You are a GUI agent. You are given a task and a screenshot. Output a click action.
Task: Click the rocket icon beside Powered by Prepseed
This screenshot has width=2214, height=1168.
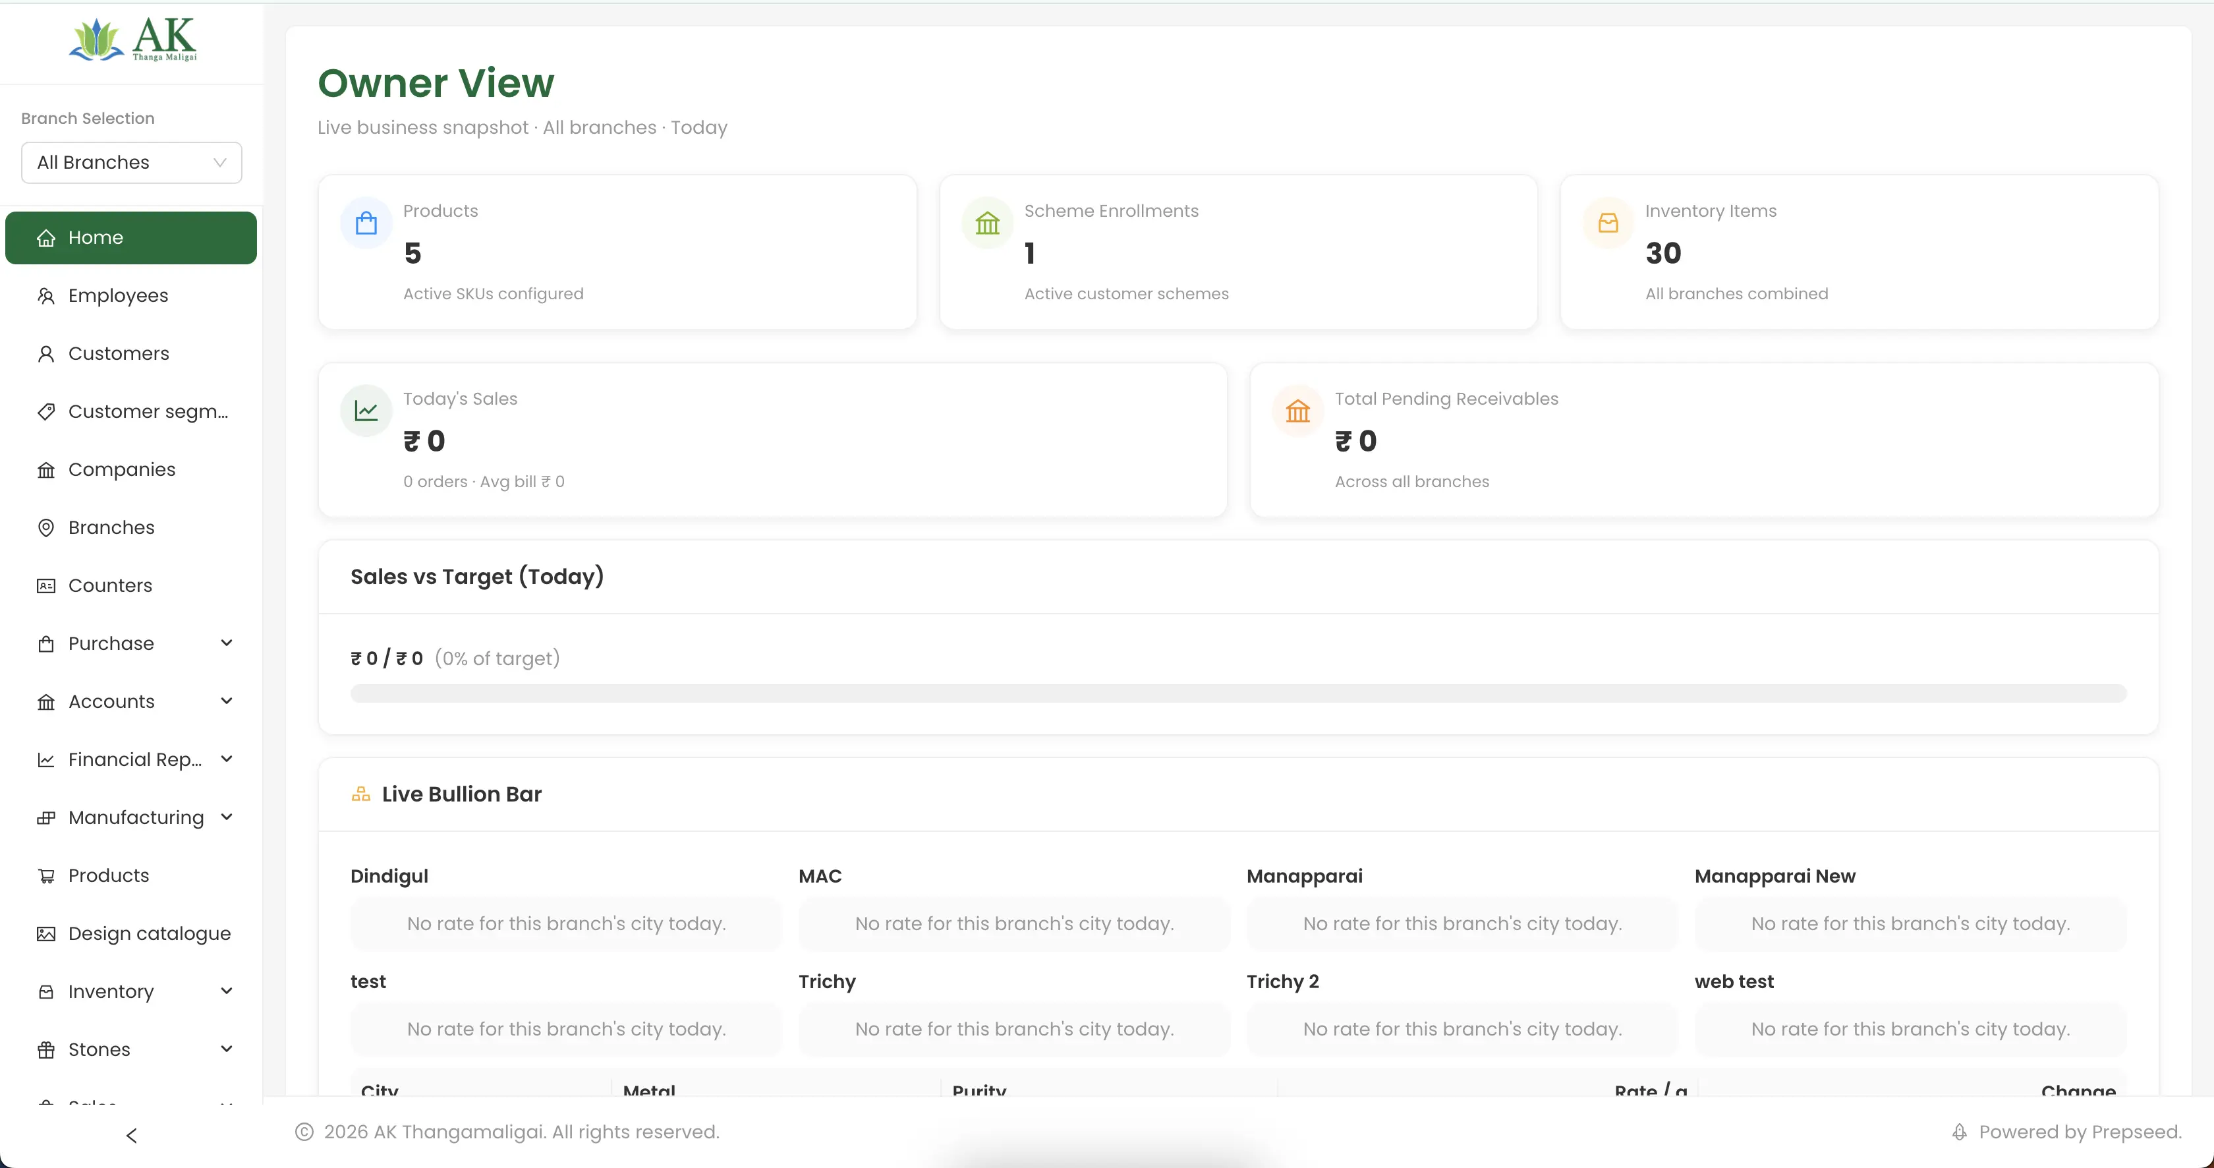click(x=1960, y=1132)
